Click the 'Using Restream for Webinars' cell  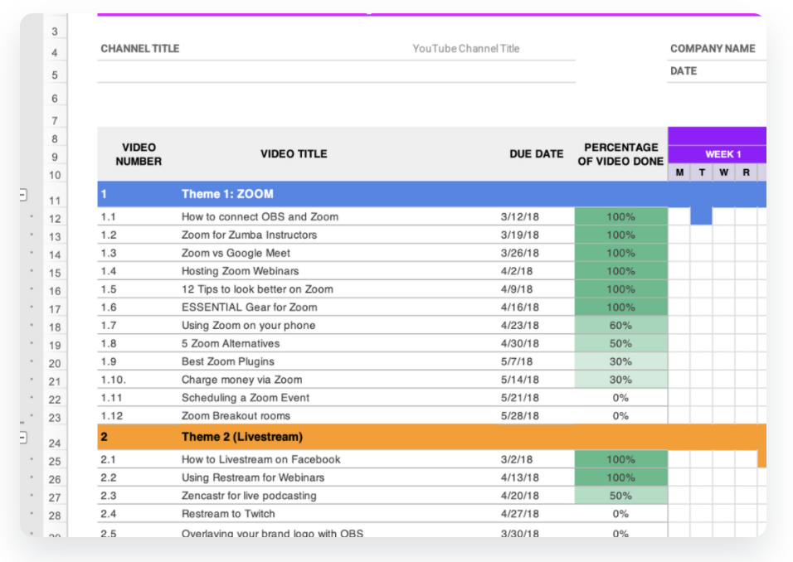pyautogui.click(x=253, y=477)
